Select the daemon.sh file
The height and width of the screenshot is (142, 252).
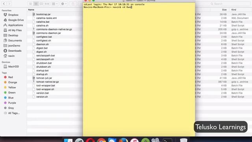(43, 44)
